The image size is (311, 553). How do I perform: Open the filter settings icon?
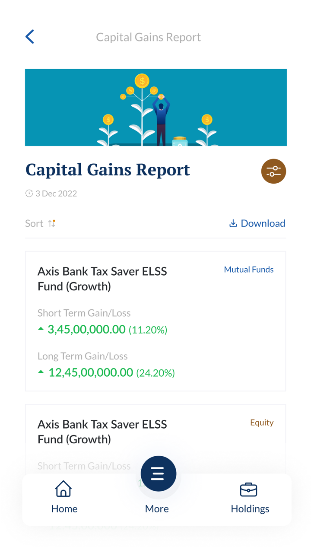pos(273,171)
